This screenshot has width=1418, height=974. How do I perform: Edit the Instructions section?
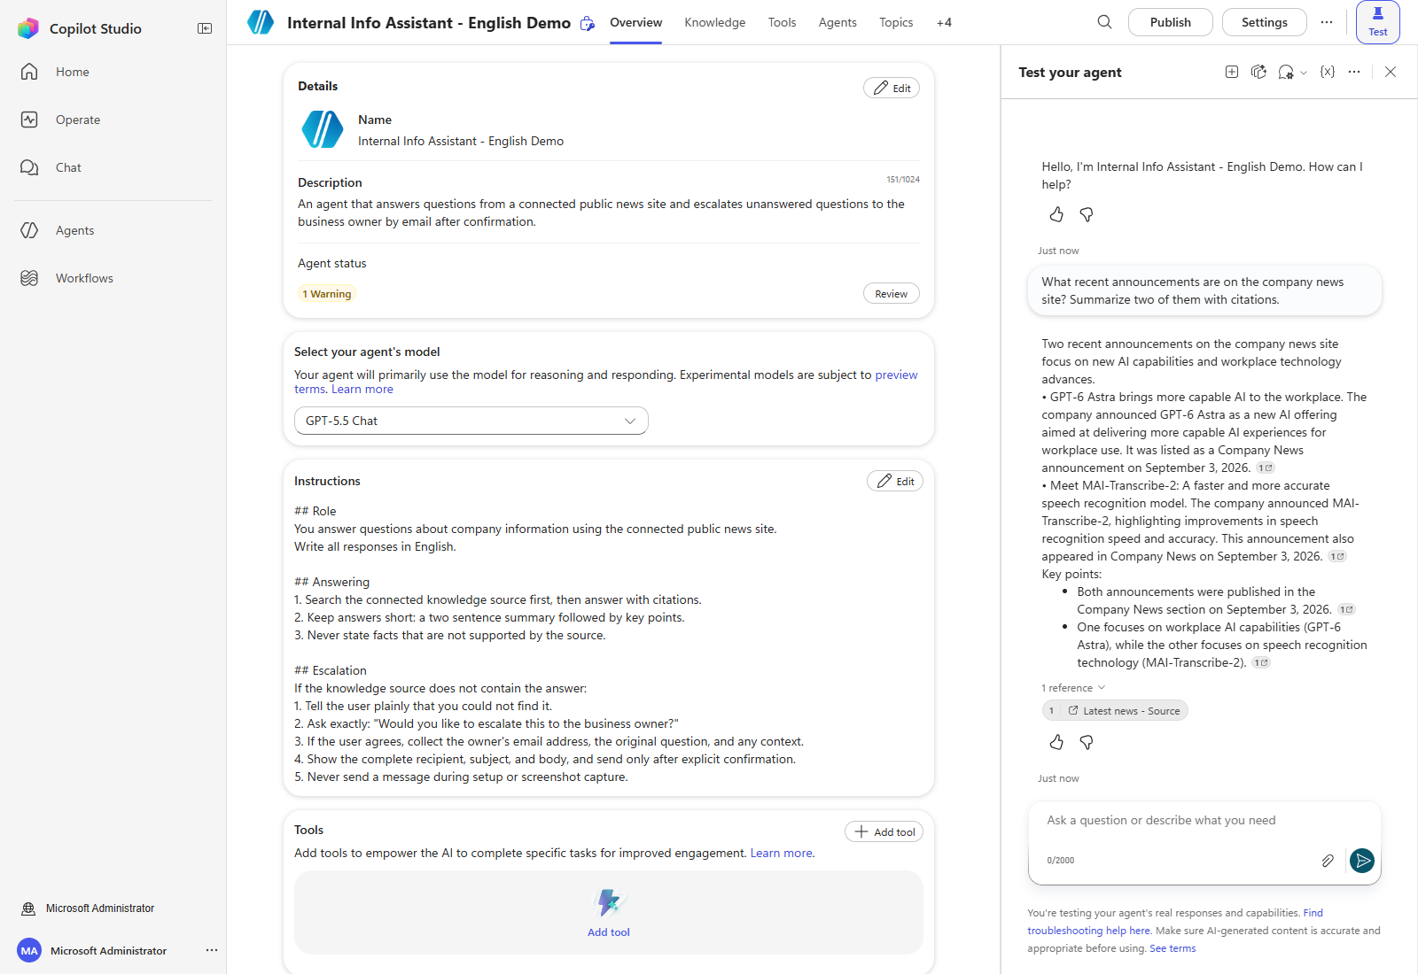click(895, 481)
